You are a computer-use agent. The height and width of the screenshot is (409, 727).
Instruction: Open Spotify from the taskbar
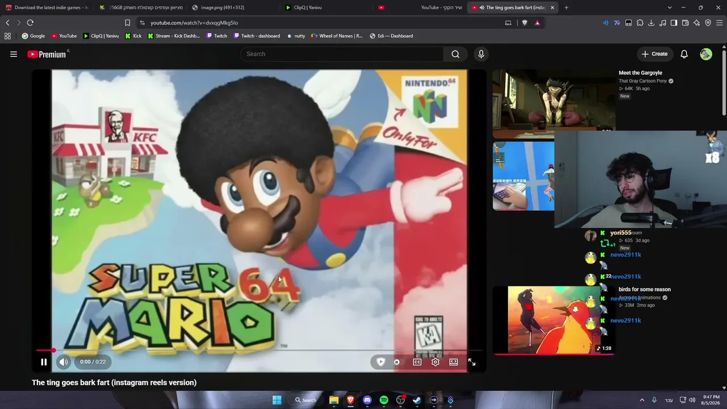[x=384, y=400]
